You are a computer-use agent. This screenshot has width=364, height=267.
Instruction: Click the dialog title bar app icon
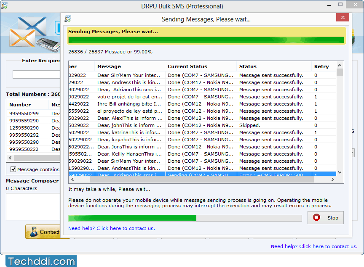(x=68, y=19)
